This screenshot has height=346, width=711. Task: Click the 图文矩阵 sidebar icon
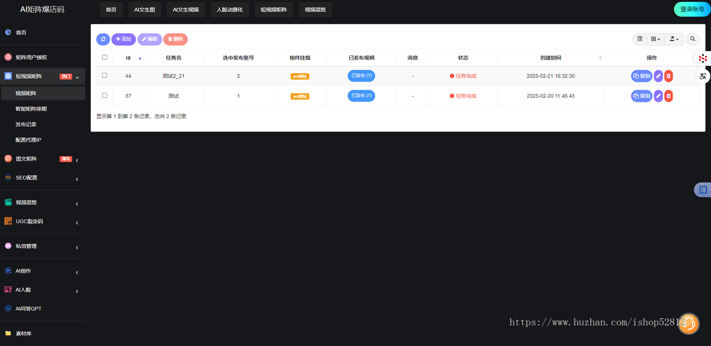tap(8, 159)
